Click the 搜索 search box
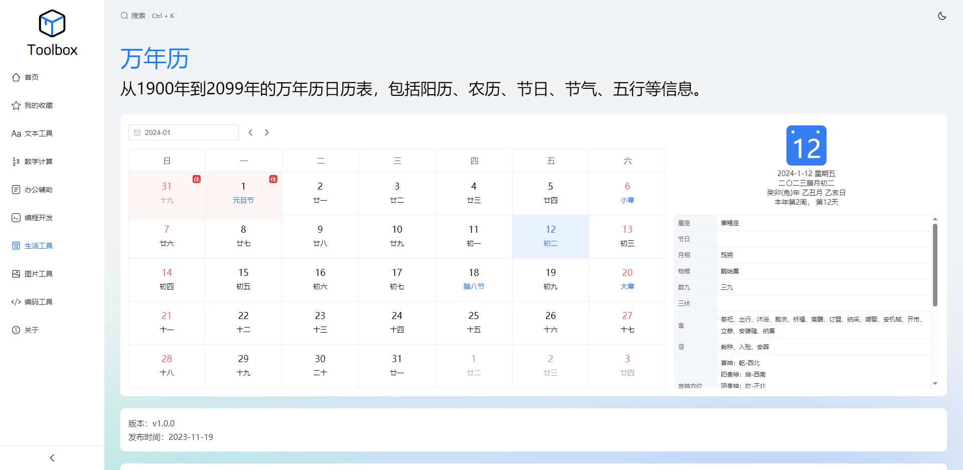 click(148, 16)
